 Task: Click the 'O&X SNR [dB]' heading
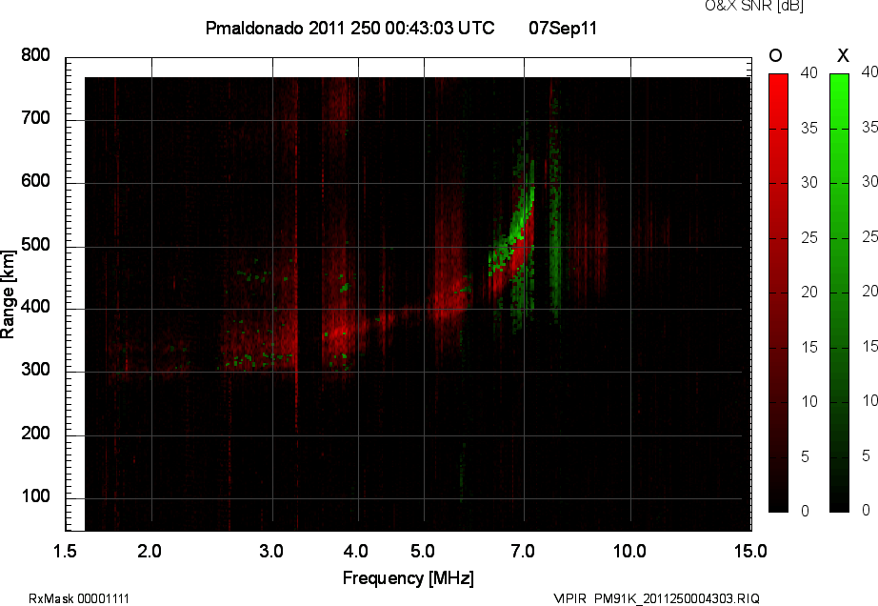pyautogui.click(x=753, y=6)
